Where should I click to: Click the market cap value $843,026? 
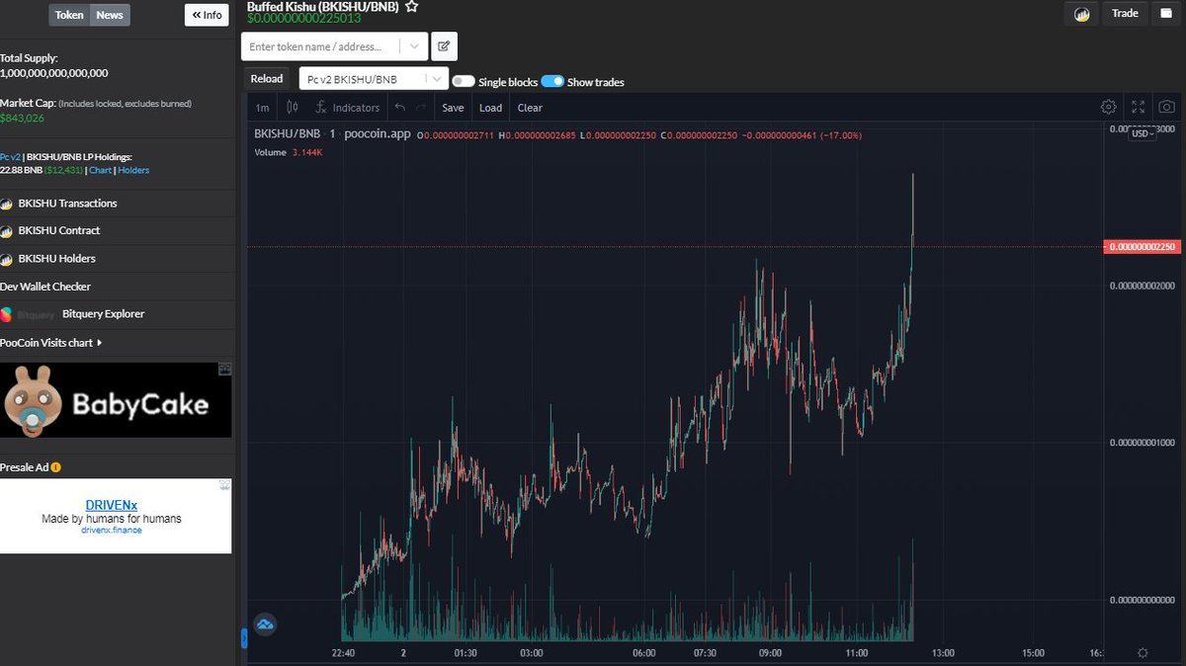click(23, 118)
